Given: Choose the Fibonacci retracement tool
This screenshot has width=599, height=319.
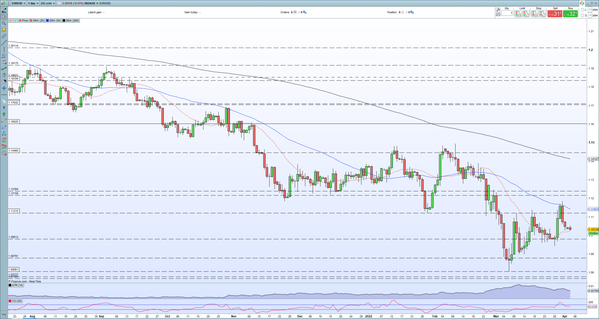Looking at the screenshot, I should (4, 62).
